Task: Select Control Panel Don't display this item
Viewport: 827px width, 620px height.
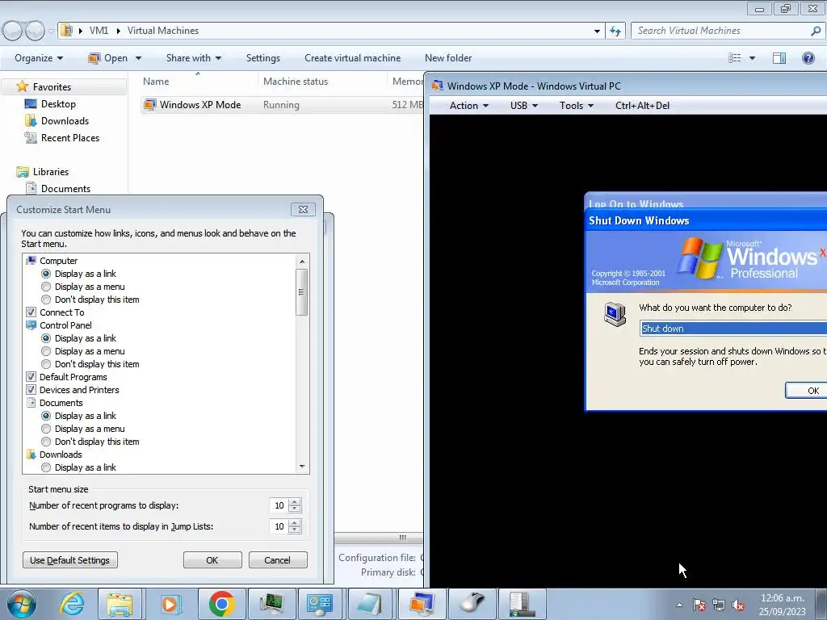Action: tap(46, 364)
